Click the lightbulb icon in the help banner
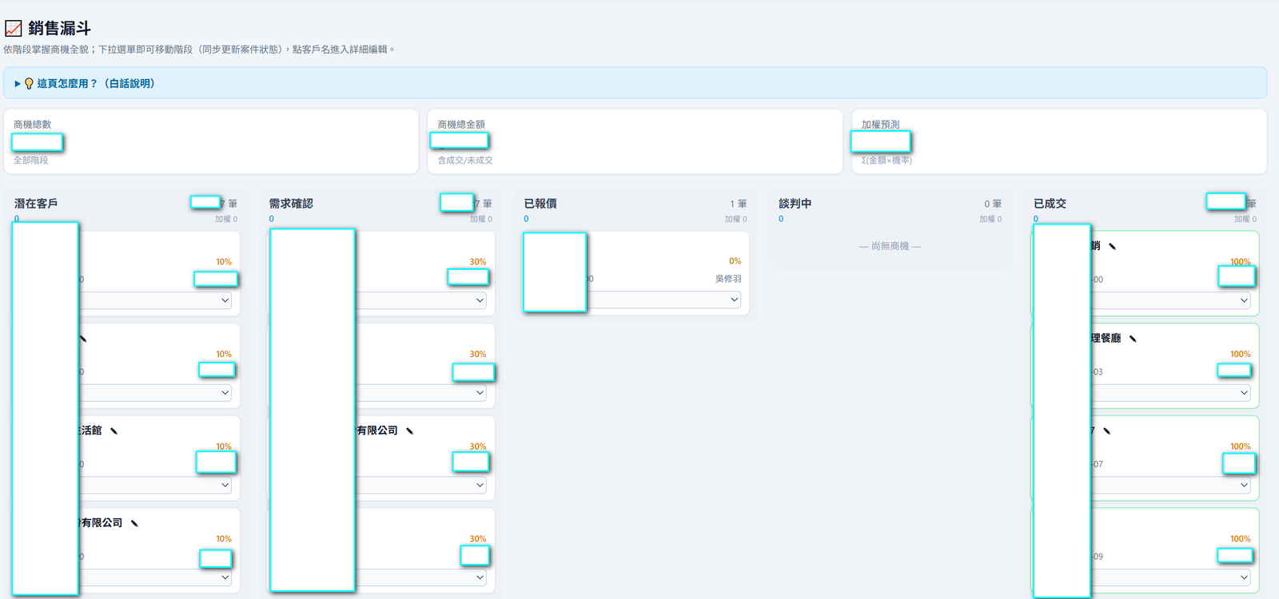This screenshot has height=599, width=1279. (29, 84)
